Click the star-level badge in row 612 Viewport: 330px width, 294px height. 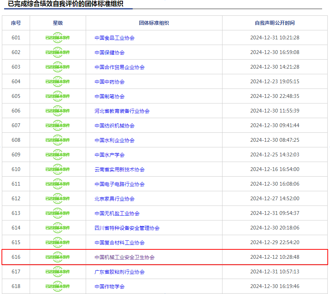(x=58, y=198)
